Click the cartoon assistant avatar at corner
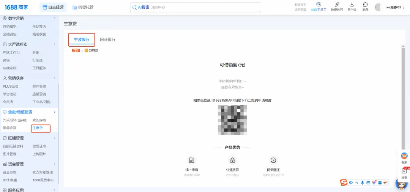 [x=401, y=184]
